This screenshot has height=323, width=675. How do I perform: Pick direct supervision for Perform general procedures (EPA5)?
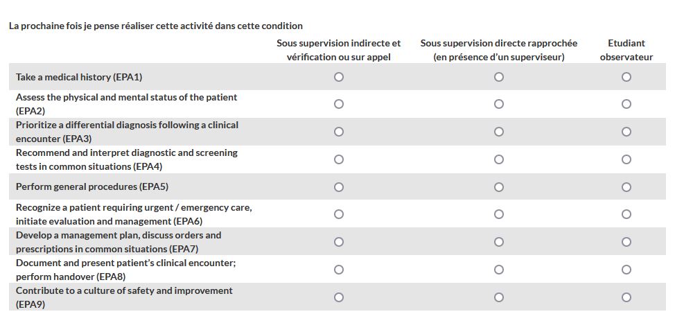coord(499,186)
